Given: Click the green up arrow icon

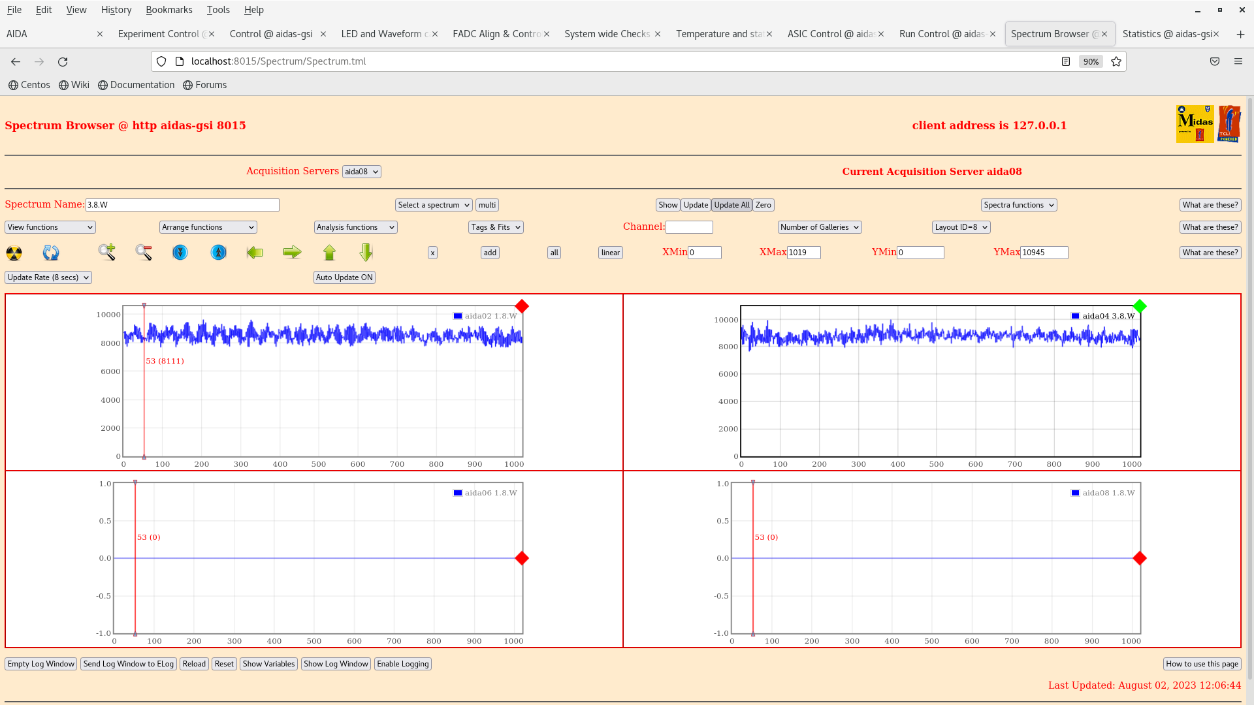Looking at the screenshot, I should coord(329,252).
